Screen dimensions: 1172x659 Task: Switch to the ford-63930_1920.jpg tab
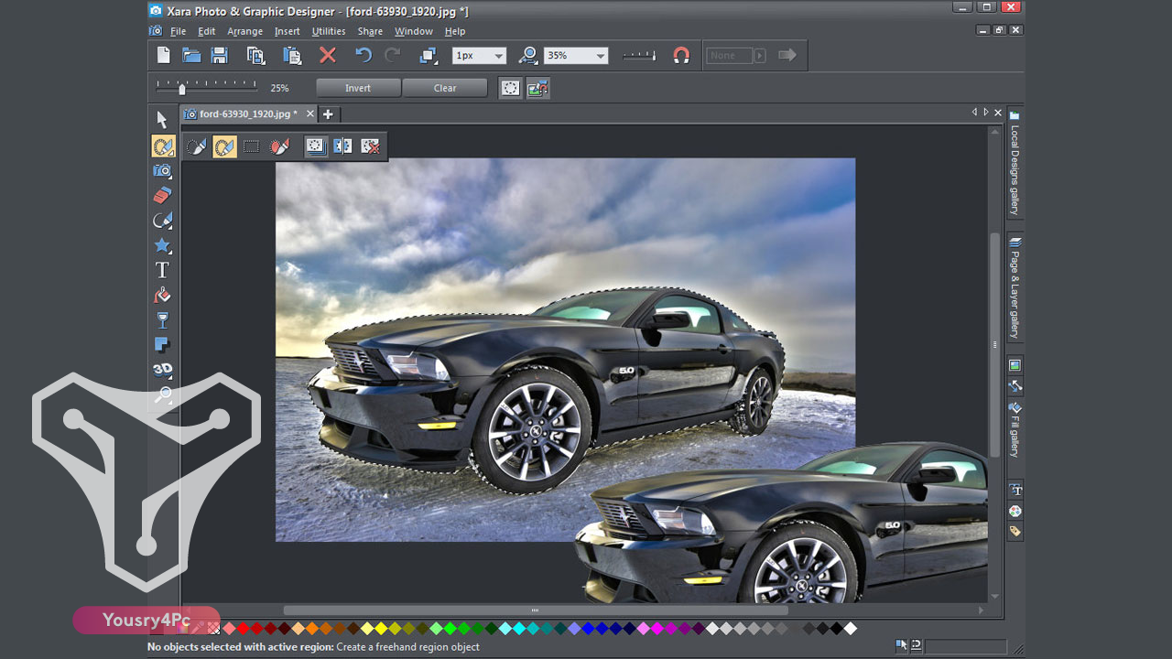[x=243, y=113]
